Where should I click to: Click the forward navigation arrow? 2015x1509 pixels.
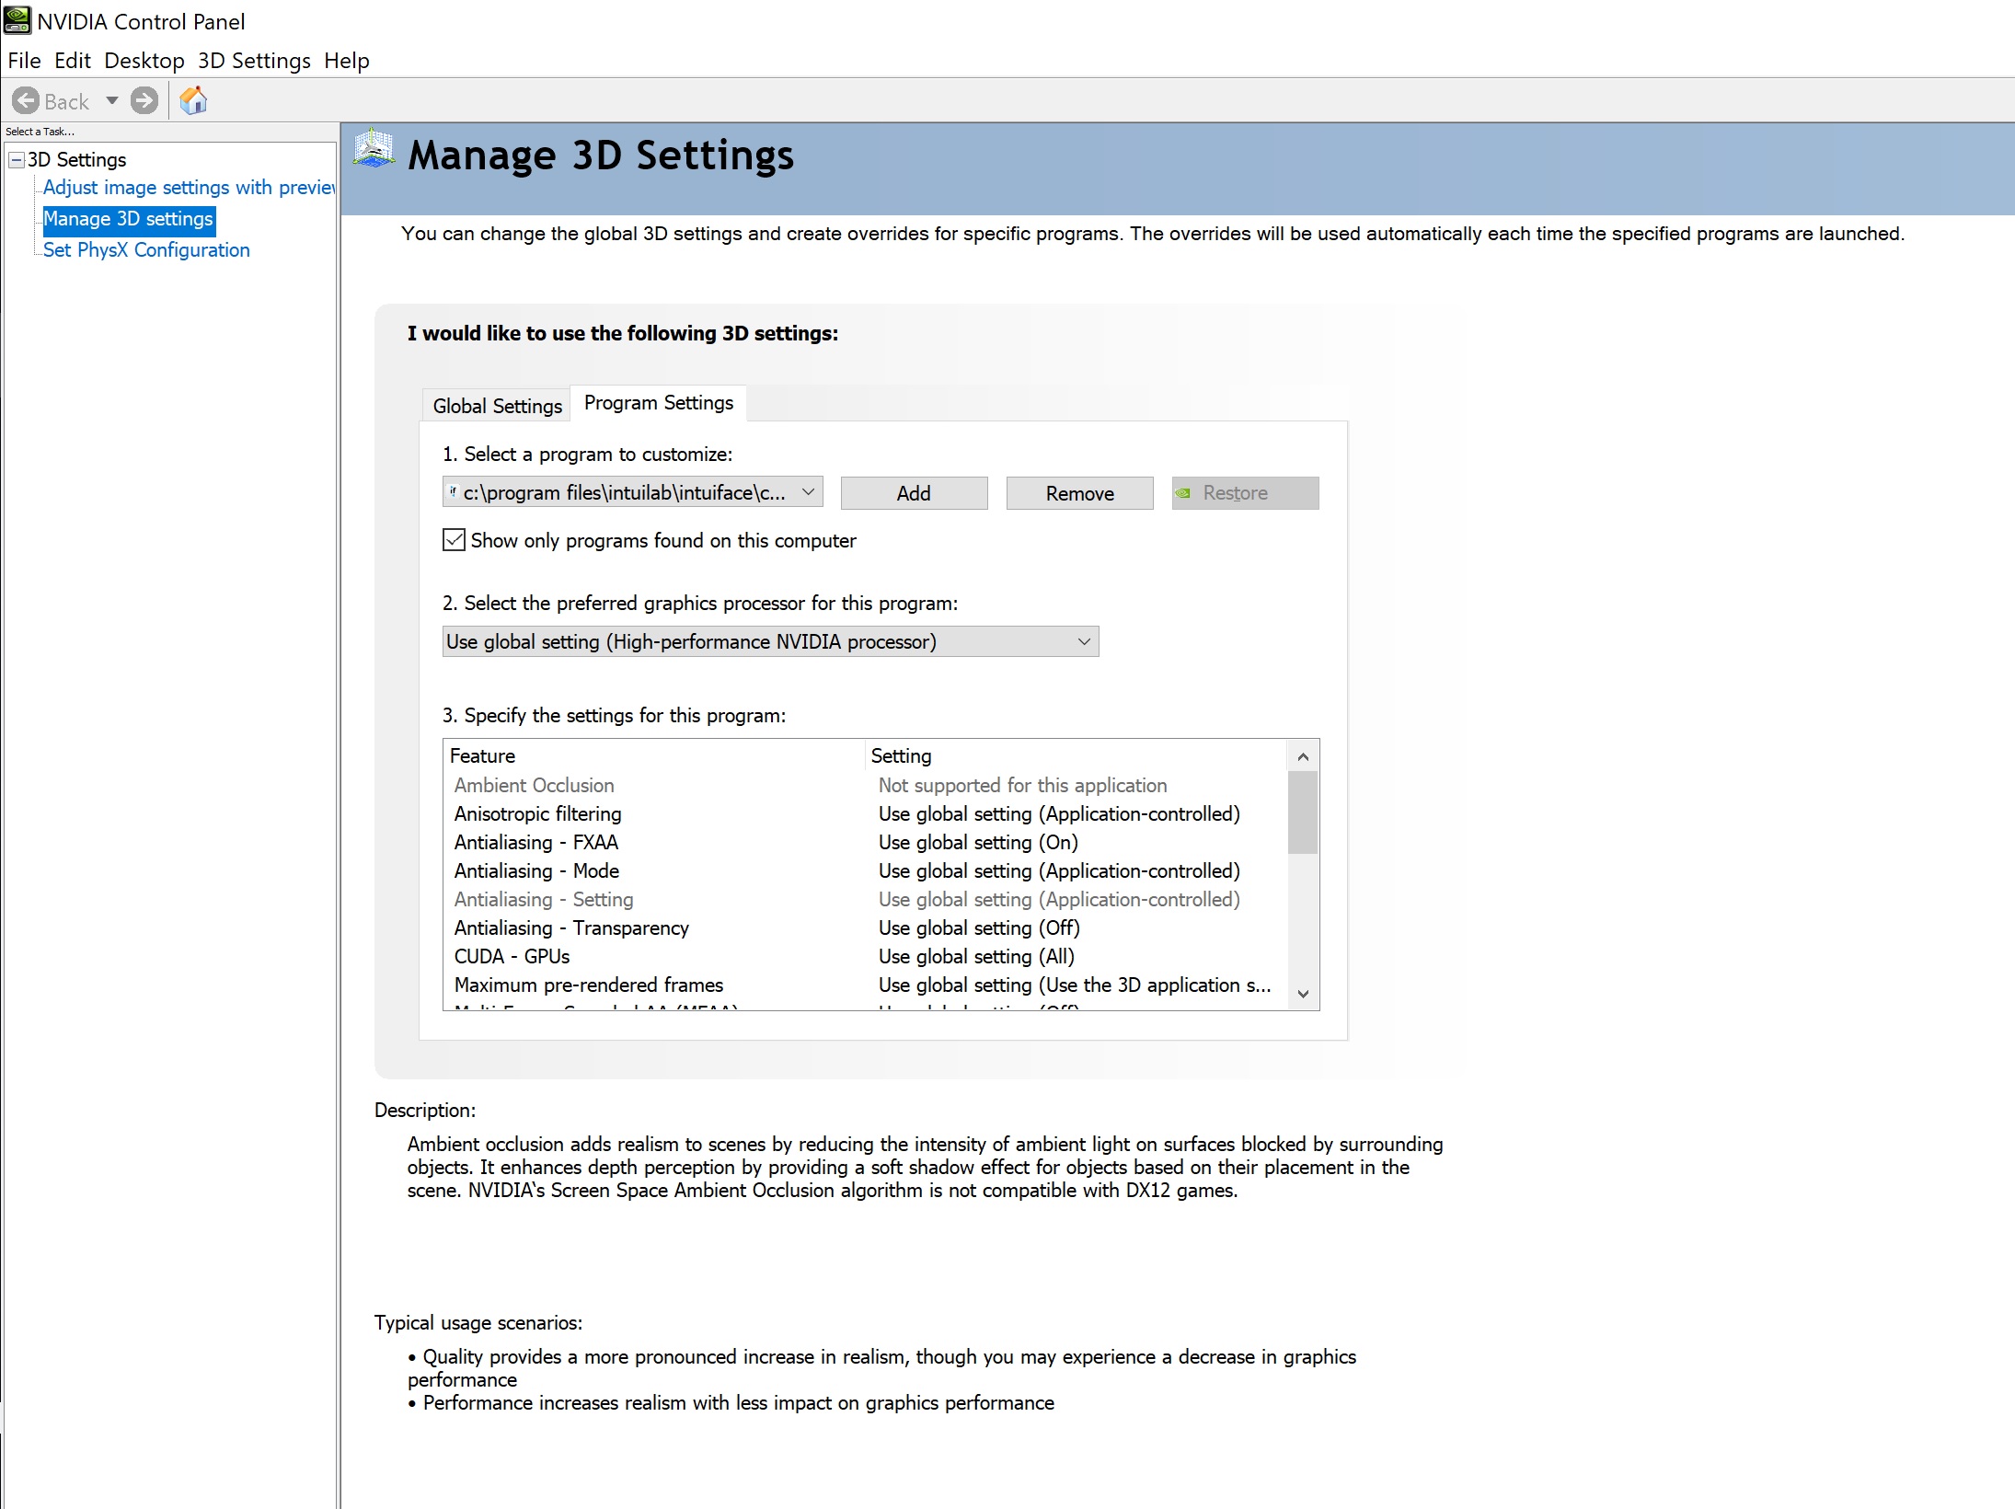[145, 100]
